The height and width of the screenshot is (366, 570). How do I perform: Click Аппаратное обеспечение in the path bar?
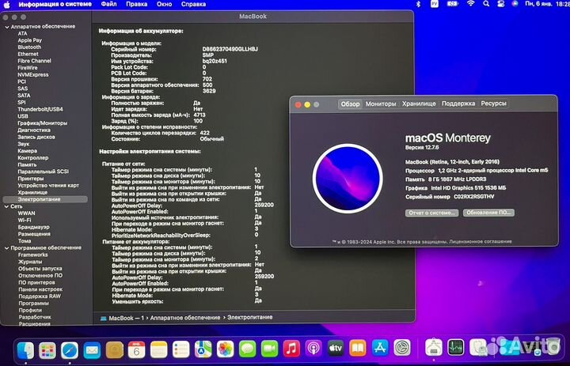(185, 318)
